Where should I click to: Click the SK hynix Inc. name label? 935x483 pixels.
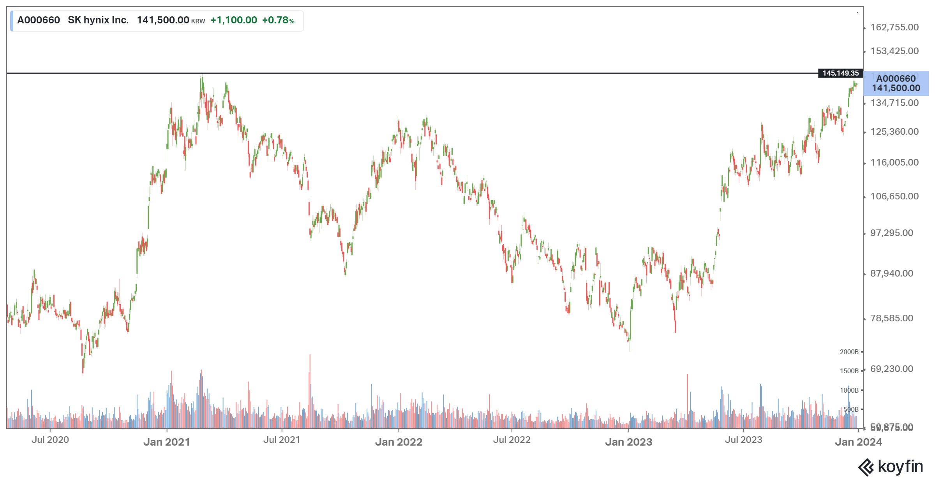click(x=98, y=20)
